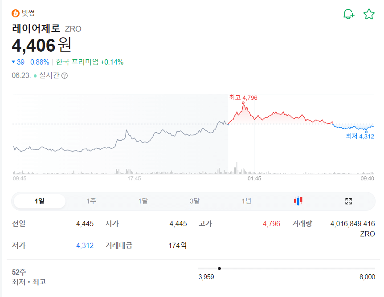This screenshot has height=297, width=384.
Task: Select the 1달 period tab
Action: coord(143,201)
